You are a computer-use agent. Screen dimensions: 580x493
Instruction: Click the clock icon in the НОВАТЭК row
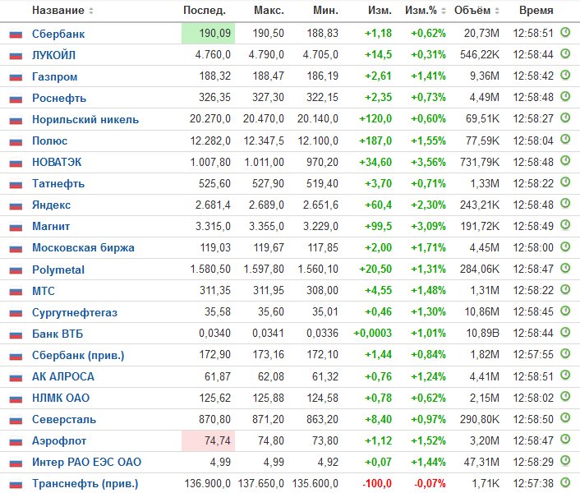565,161
